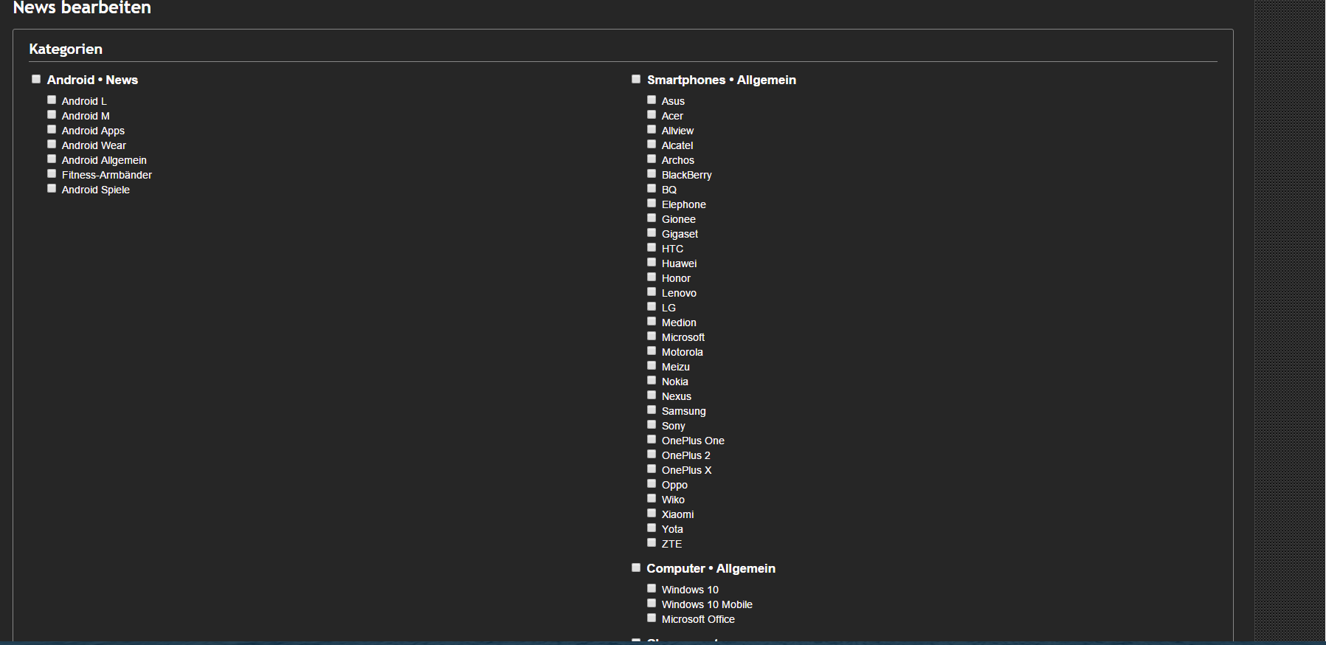The height and width of the screenshot is (645, 1326).
Task: Enable the Android L checkbox
Action: click(x=52, y=100)
